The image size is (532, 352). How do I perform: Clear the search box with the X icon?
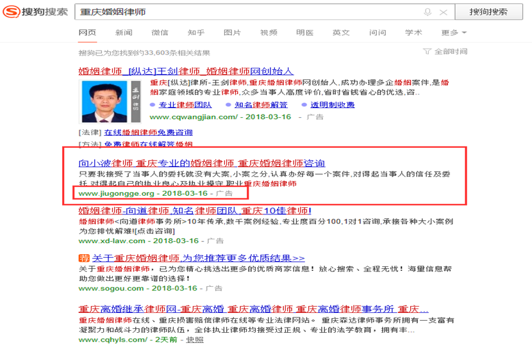[443, 12]
